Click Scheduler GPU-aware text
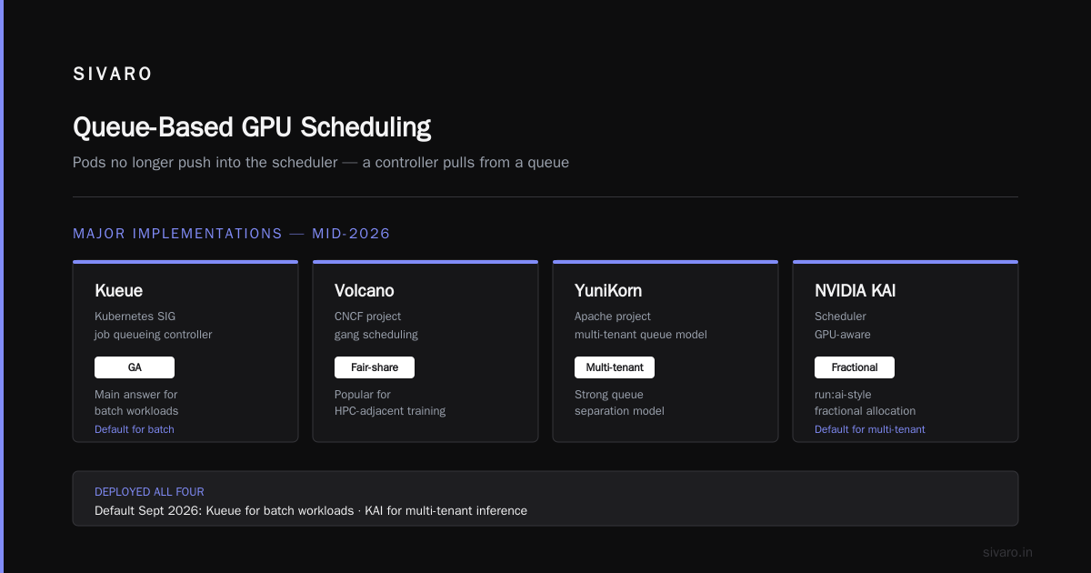Image resolution: width=1091 pixels, height=573 pixels. (843, 326)
